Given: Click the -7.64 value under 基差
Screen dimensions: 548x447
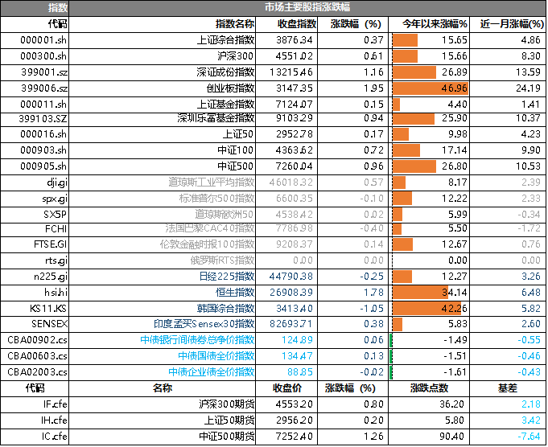Looking at the screenshot, I should 529,437.
